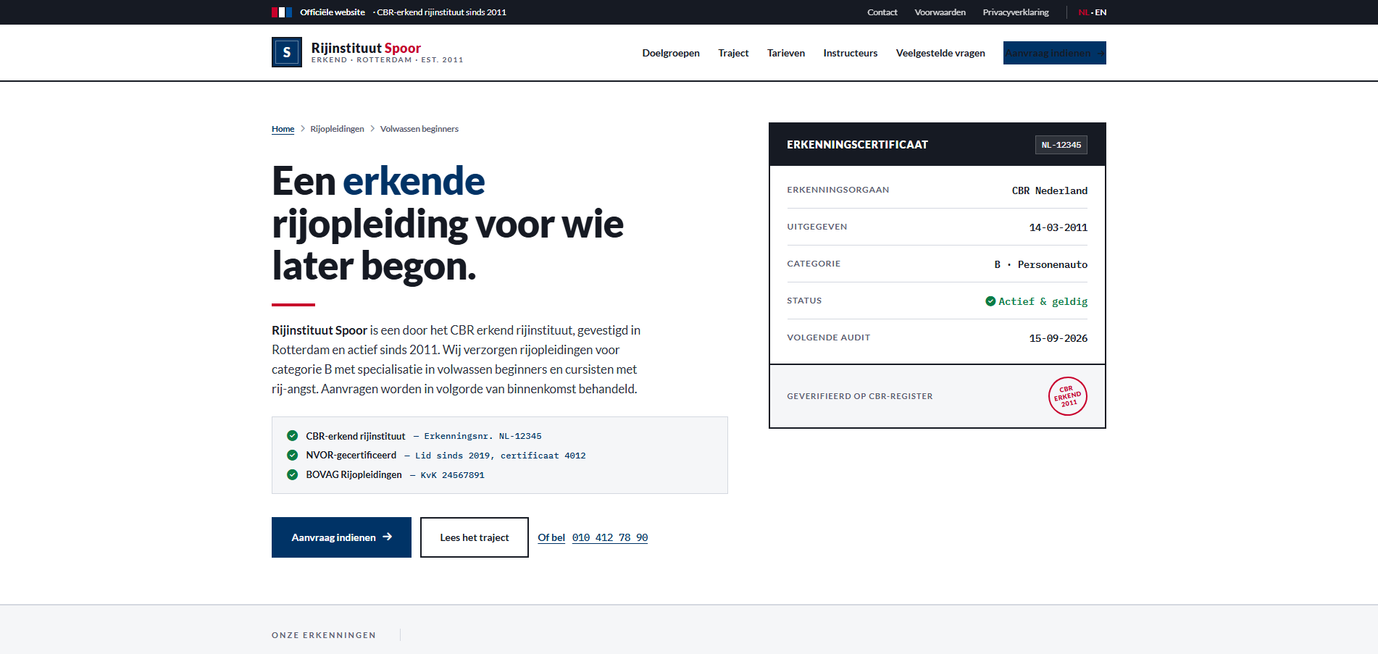Open Veelgestelde vragen in the navigation
The height and width of the screenshot is (654, 1378).
coord(940,53)
